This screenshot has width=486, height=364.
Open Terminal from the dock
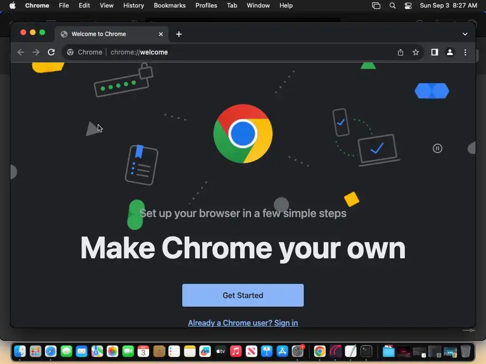(x=366, y=351)
